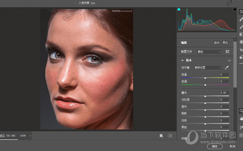Pick the white balance eyedropper tool
The height and width of the screenshot is (151, 243).
pyautogui.click(x=227, y=68)
